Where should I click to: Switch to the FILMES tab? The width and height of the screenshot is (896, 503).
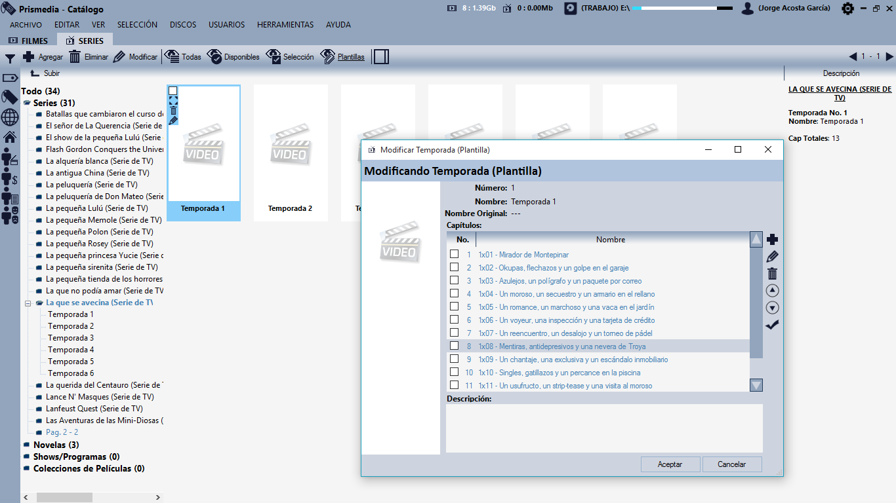click(x=29, y=41)
